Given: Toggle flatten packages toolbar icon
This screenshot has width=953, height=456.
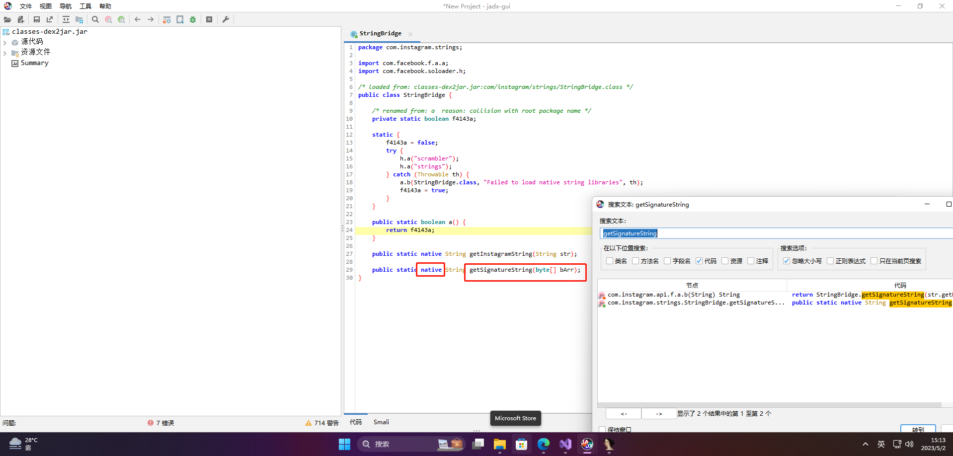Looking at the screenshot, I should click(79, 19).
